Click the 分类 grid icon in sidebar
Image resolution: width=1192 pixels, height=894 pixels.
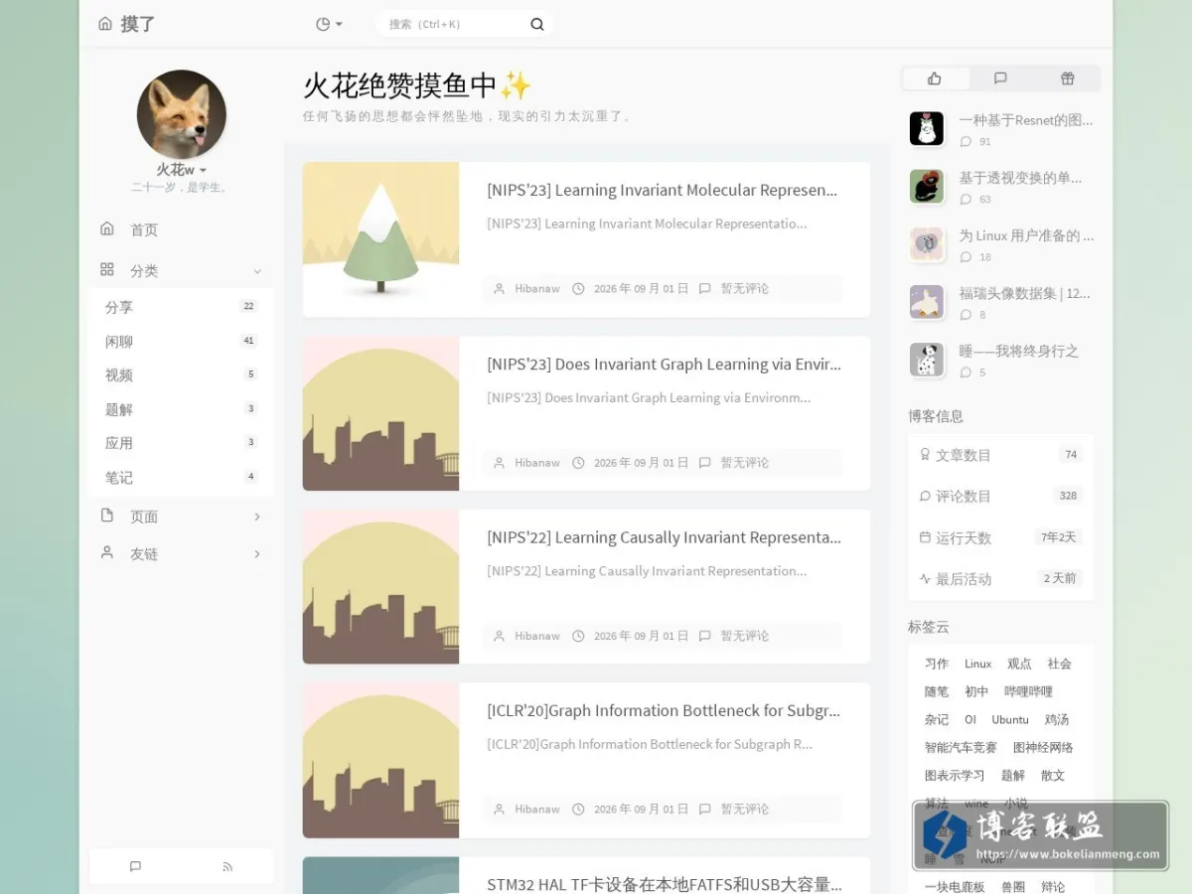[107, 270]
